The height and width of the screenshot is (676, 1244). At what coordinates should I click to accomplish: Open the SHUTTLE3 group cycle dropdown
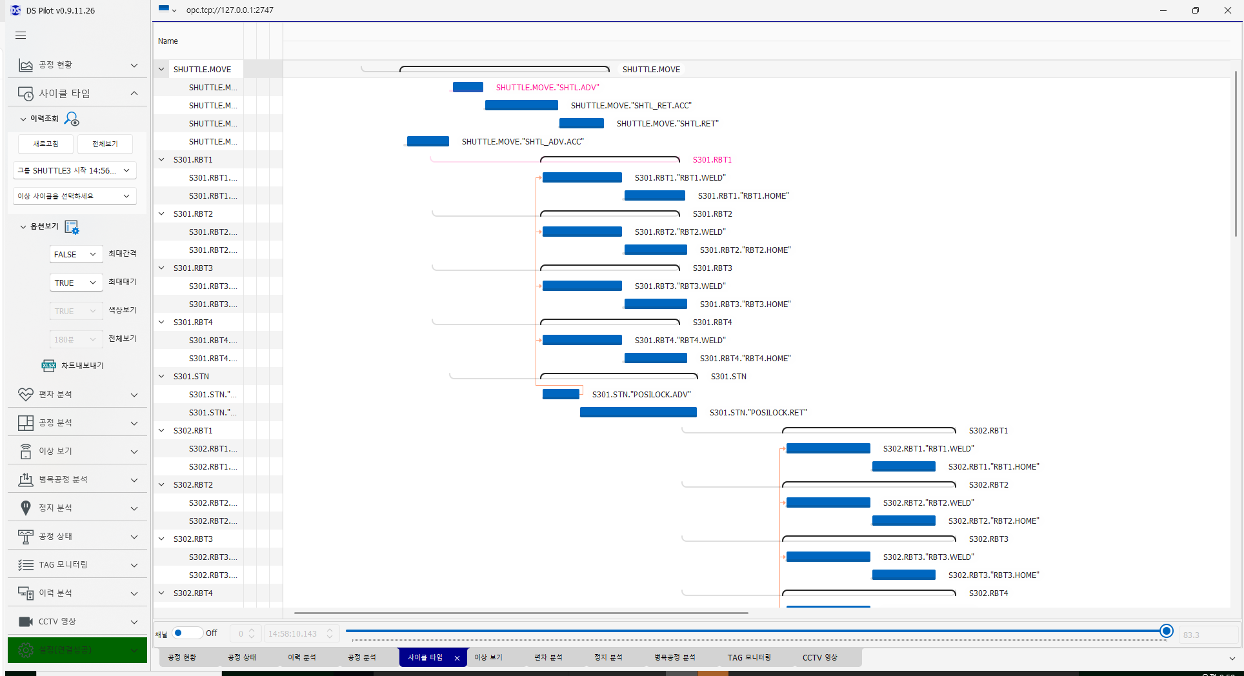[74, 170]
